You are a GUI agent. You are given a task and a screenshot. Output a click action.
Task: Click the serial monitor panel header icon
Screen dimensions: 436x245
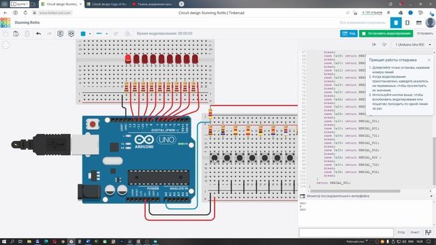click(x=302, y=196)
